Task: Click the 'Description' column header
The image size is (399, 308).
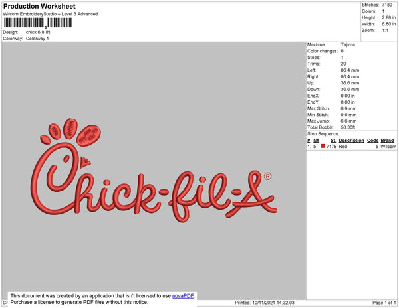Action: coord(351,141)
